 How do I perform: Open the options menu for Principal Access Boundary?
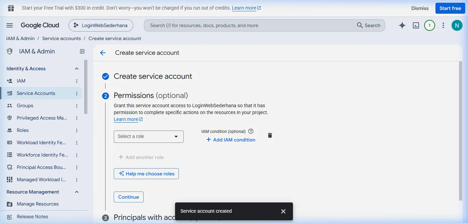click(77, 168)
